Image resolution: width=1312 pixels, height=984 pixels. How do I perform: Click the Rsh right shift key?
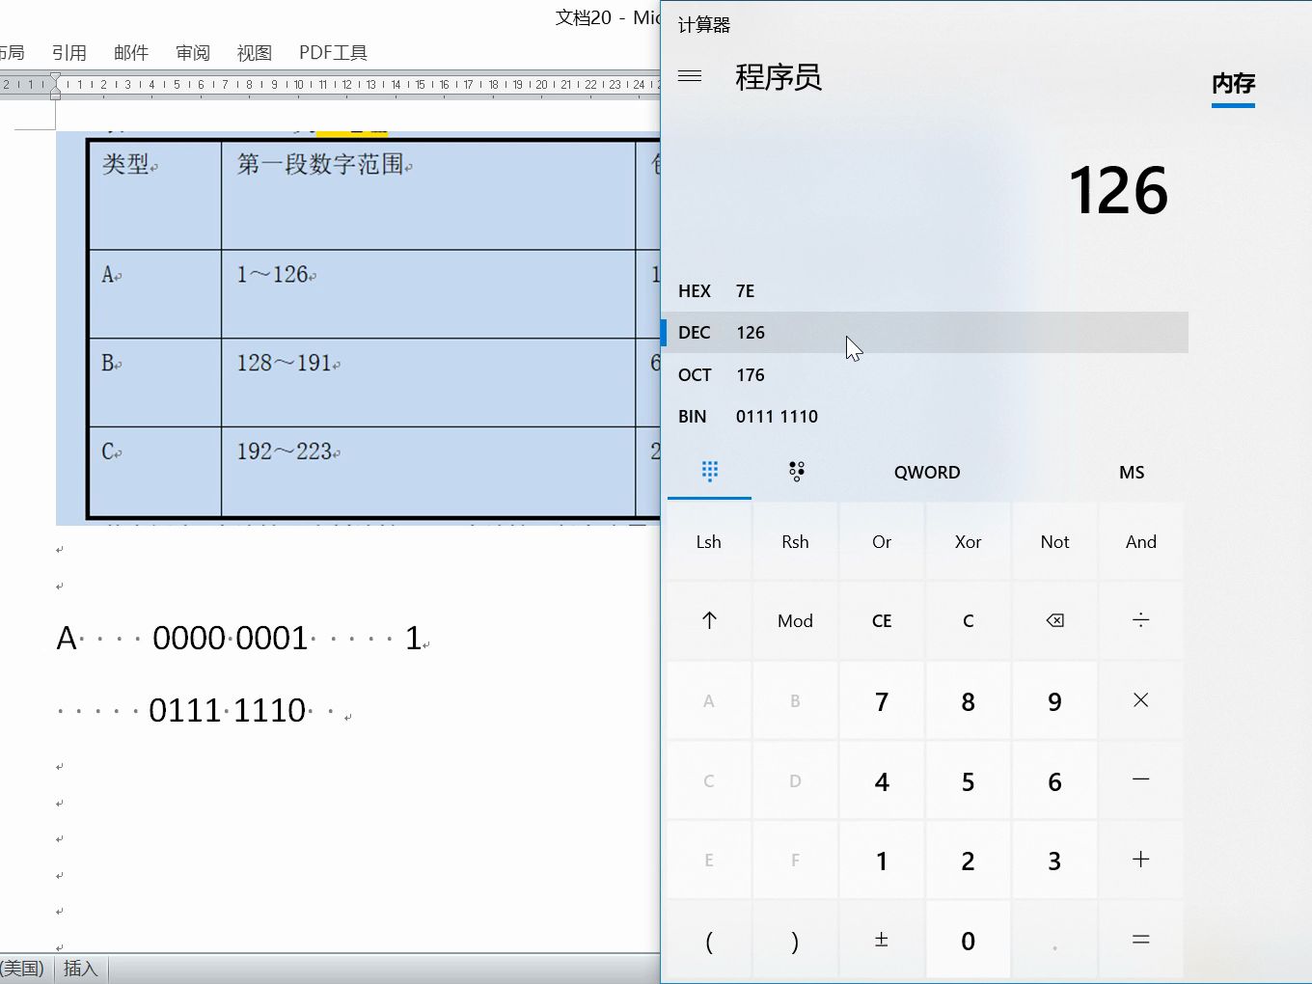click(x=795, y=541)
